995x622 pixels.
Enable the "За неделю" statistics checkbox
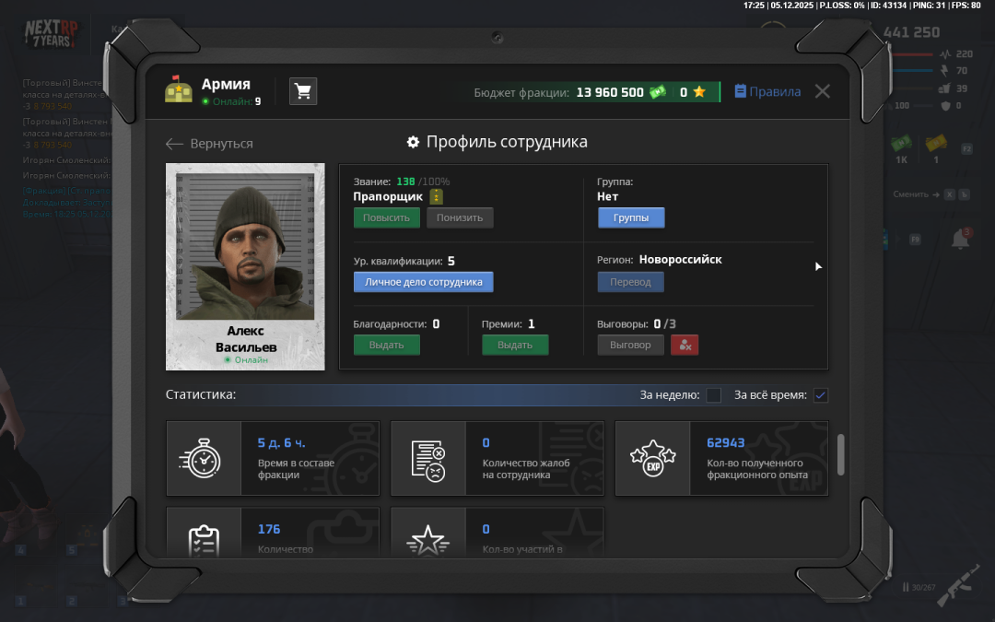(x=714, y=395)
